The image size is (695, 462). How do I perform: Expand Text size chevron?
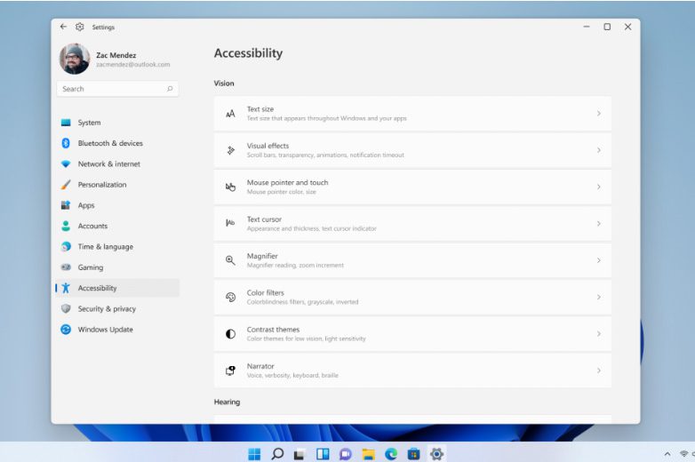click(x=599, y=114)
